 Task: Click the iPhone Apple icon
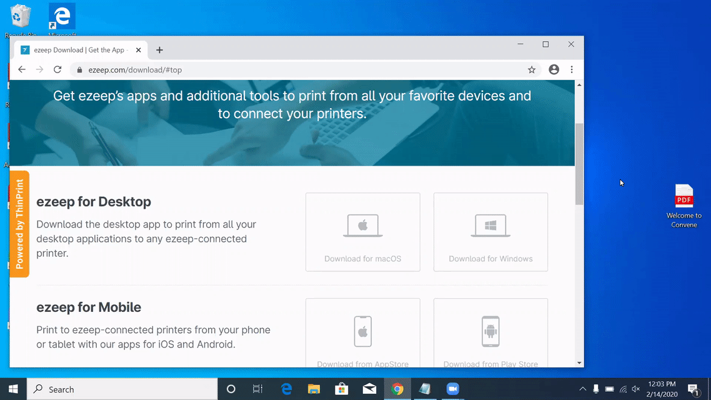363,331
